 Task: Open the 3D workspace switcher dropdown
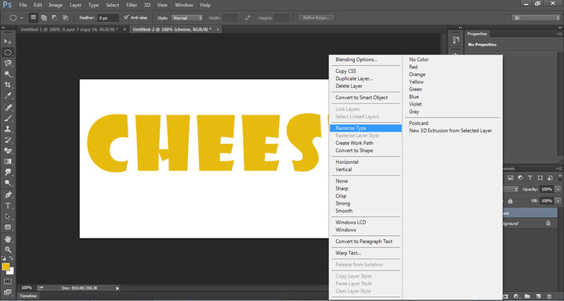point(536,18)
